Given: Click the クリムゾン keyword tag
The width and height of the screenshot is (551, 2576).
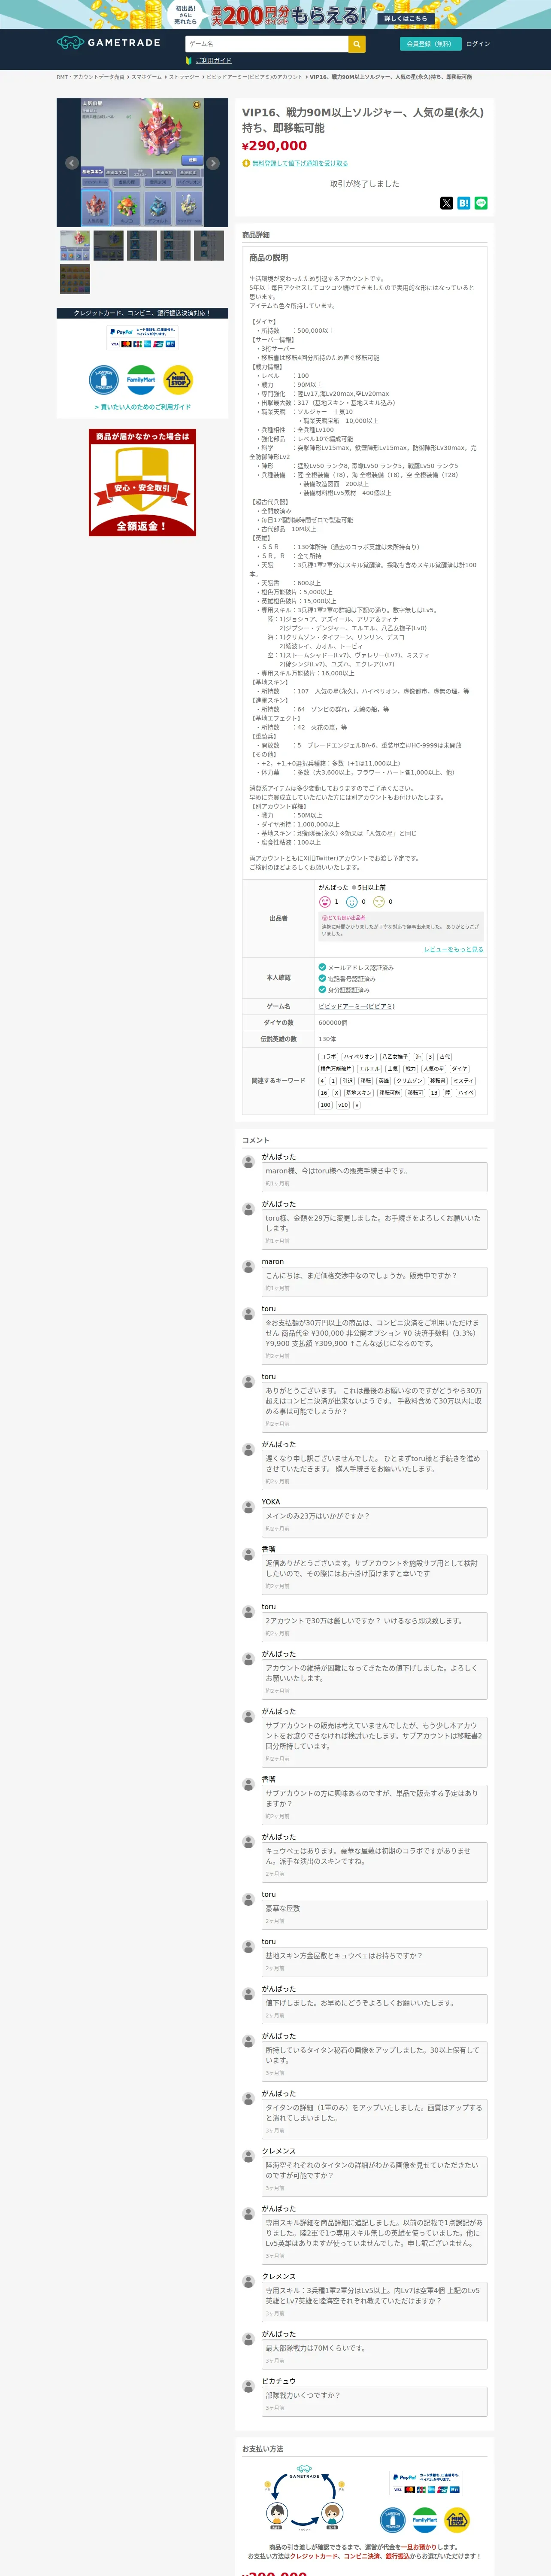Looking at the screenshot, I should [x=410, y=1081].
